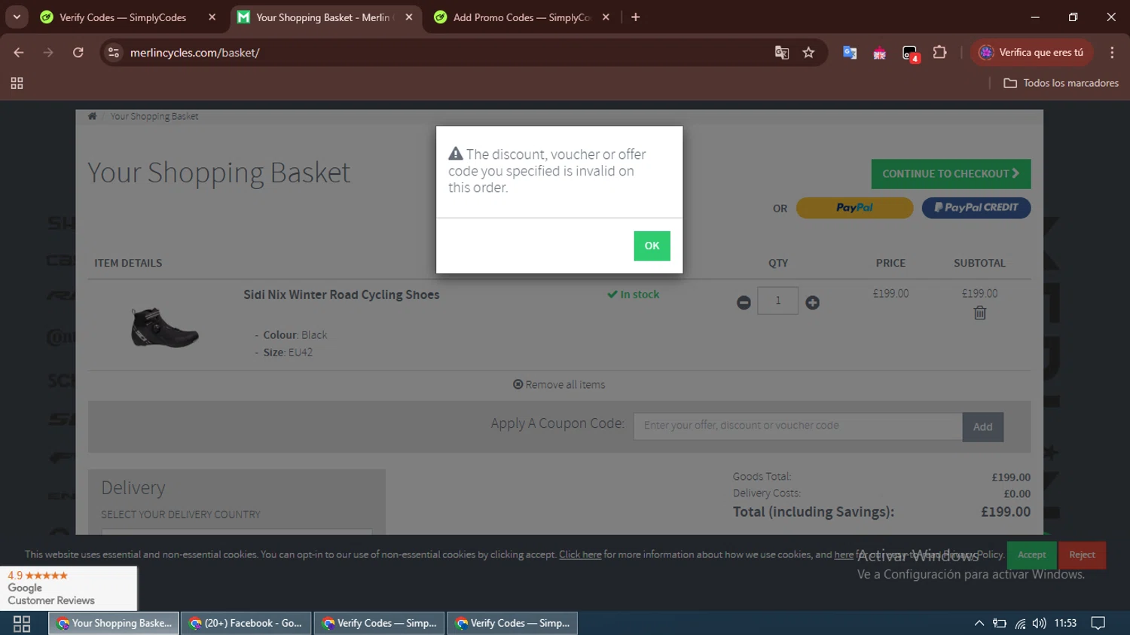Close the Your Shopping Basket tab
The height and width of the screenshot is (635, 1130).
pos(409,17)
